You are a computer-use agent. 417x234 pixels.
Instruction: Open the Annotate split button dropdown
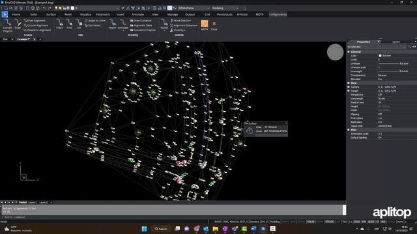coord(123,31)
